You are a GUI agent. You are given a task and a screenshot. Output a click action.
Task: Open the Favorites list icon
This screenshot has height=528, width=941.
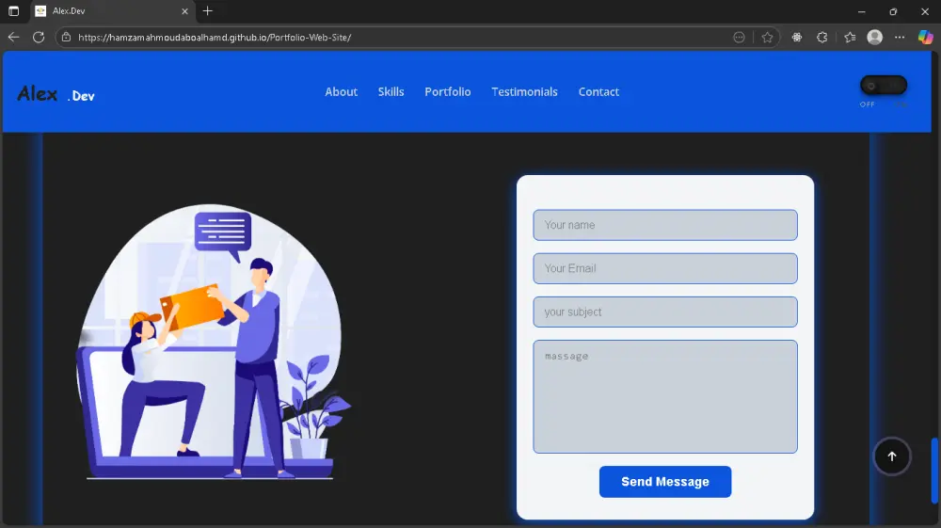[x=849, y=38]
